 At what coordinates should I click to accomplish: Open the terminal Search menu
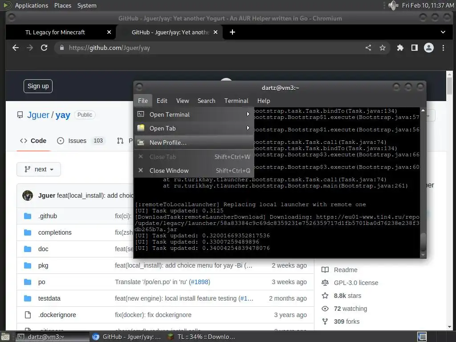click(x=207, y=101)
